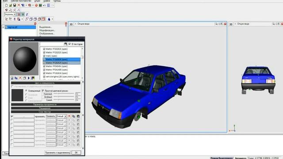Click the blue Import icon in the top toolbar
283x159 pixels.
coord(23,5)
